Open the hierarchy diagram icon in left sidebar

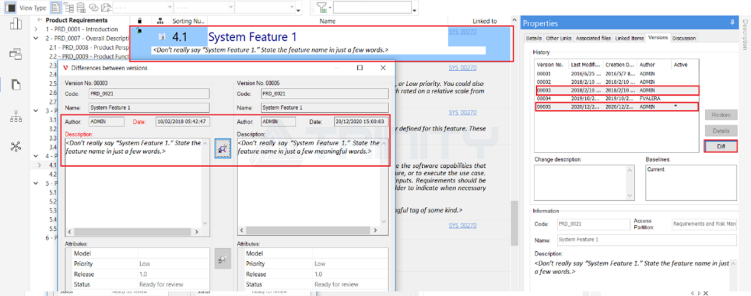click(x=16, y=116)
